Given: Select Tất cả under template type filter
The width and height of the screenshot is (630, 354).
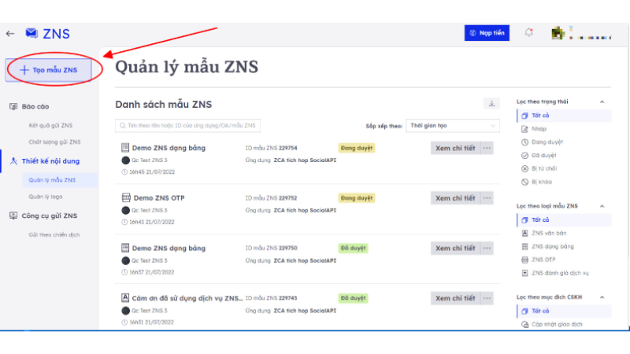Looking at the screenshot, I should click(x=564, y=220).
